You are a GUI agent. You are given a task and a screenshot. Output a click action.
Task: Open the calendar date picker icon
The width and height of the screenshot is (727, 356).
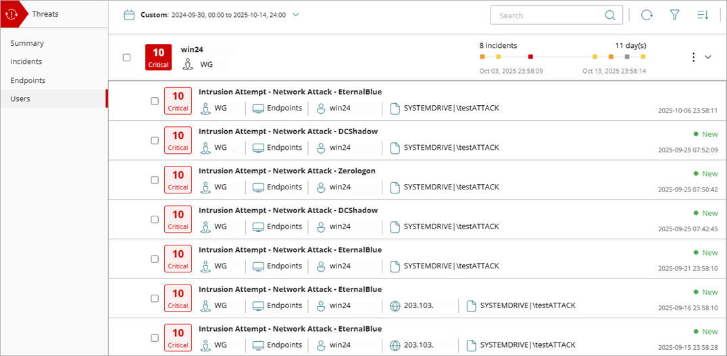point(129,15)
